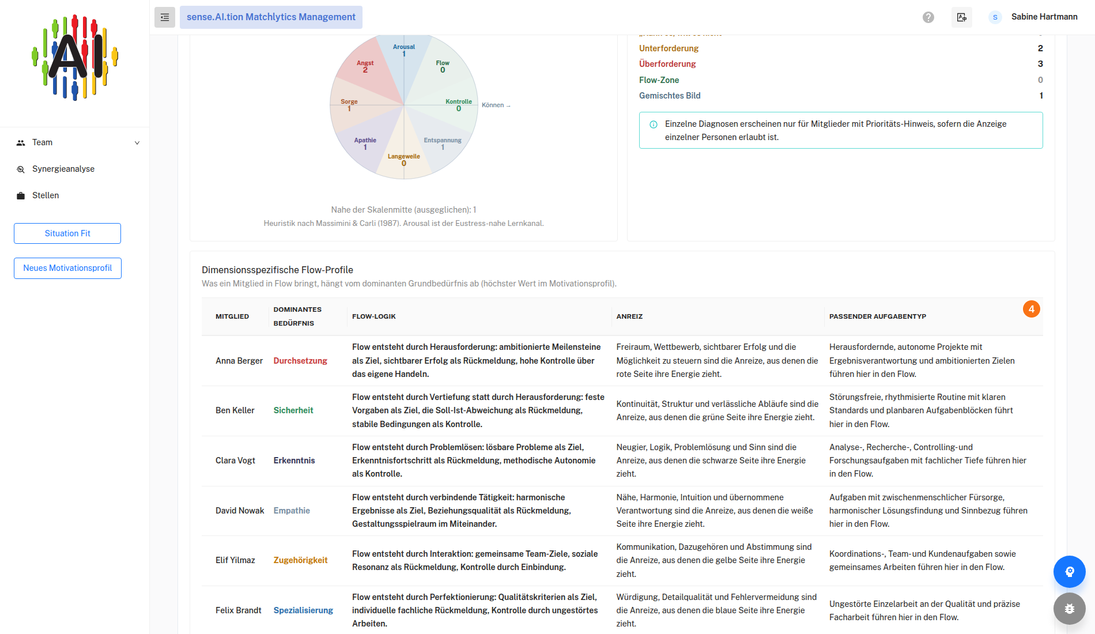Navigate to Synergieanalyse
This screenshot has width=1095, height=634.
pyautogui.click(x=75, y=169)
